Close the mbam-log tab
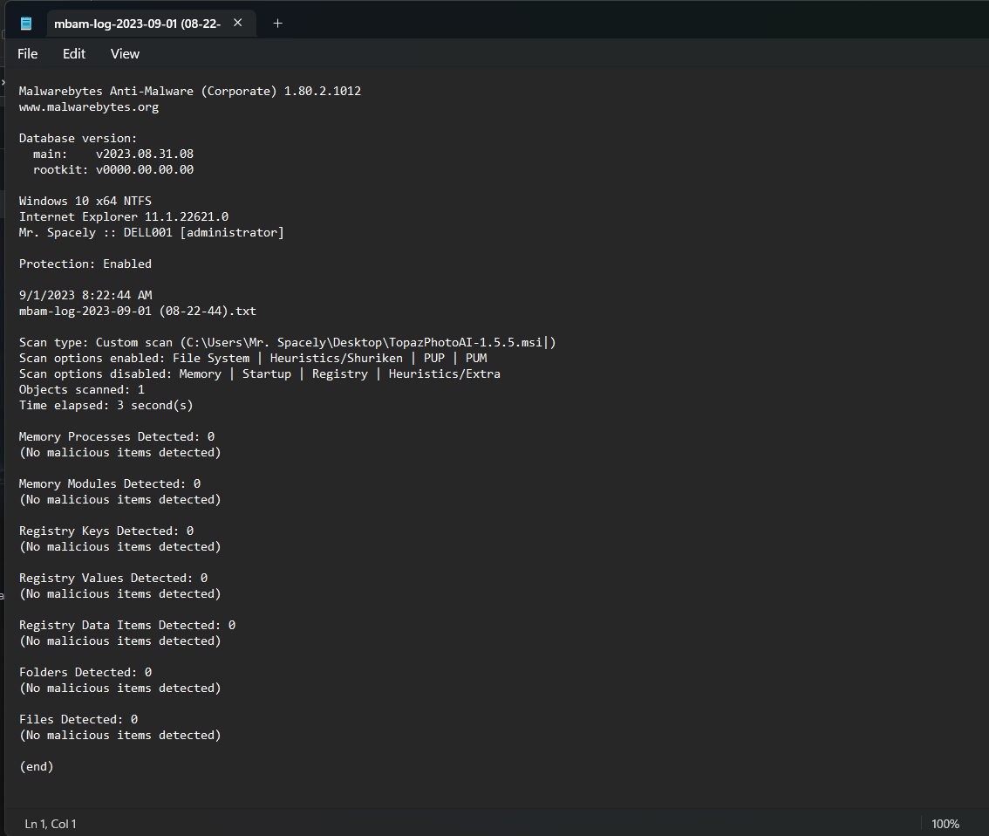989x836 pixels. [238, 23]
